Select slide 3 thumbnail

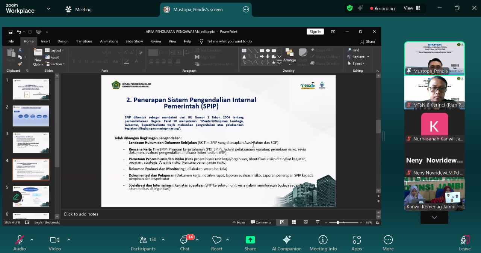pyautogui.click(x=31, y=143)
